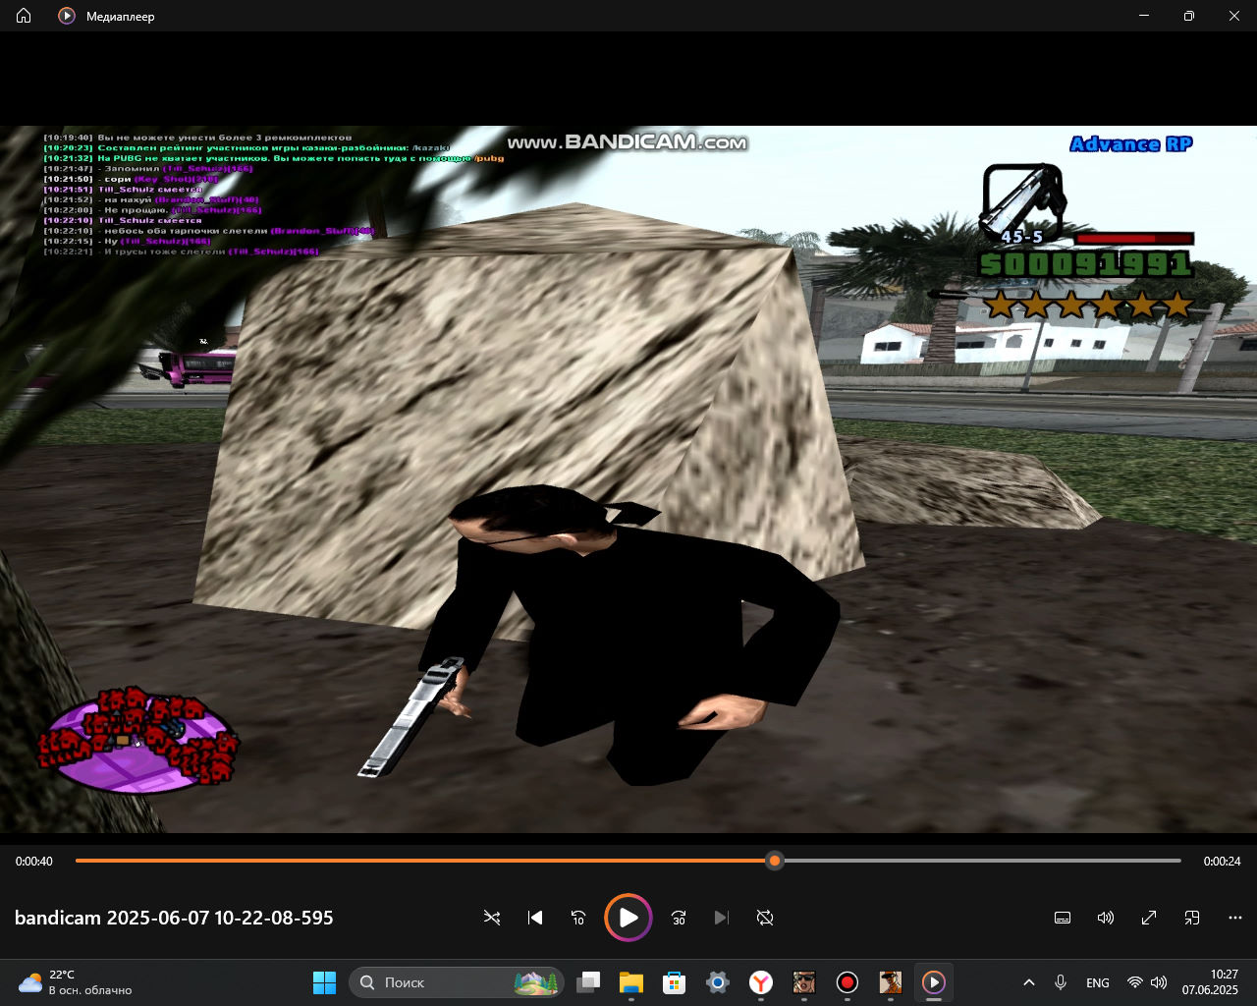Viewport: 1257px width, 1006px height.
Task: Click the remaining time 0:00:24
Action: [x=1222, y=862]
